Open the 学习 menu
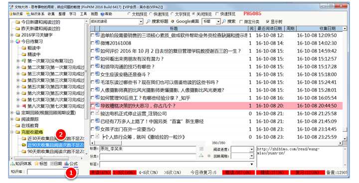 [73, 14]
